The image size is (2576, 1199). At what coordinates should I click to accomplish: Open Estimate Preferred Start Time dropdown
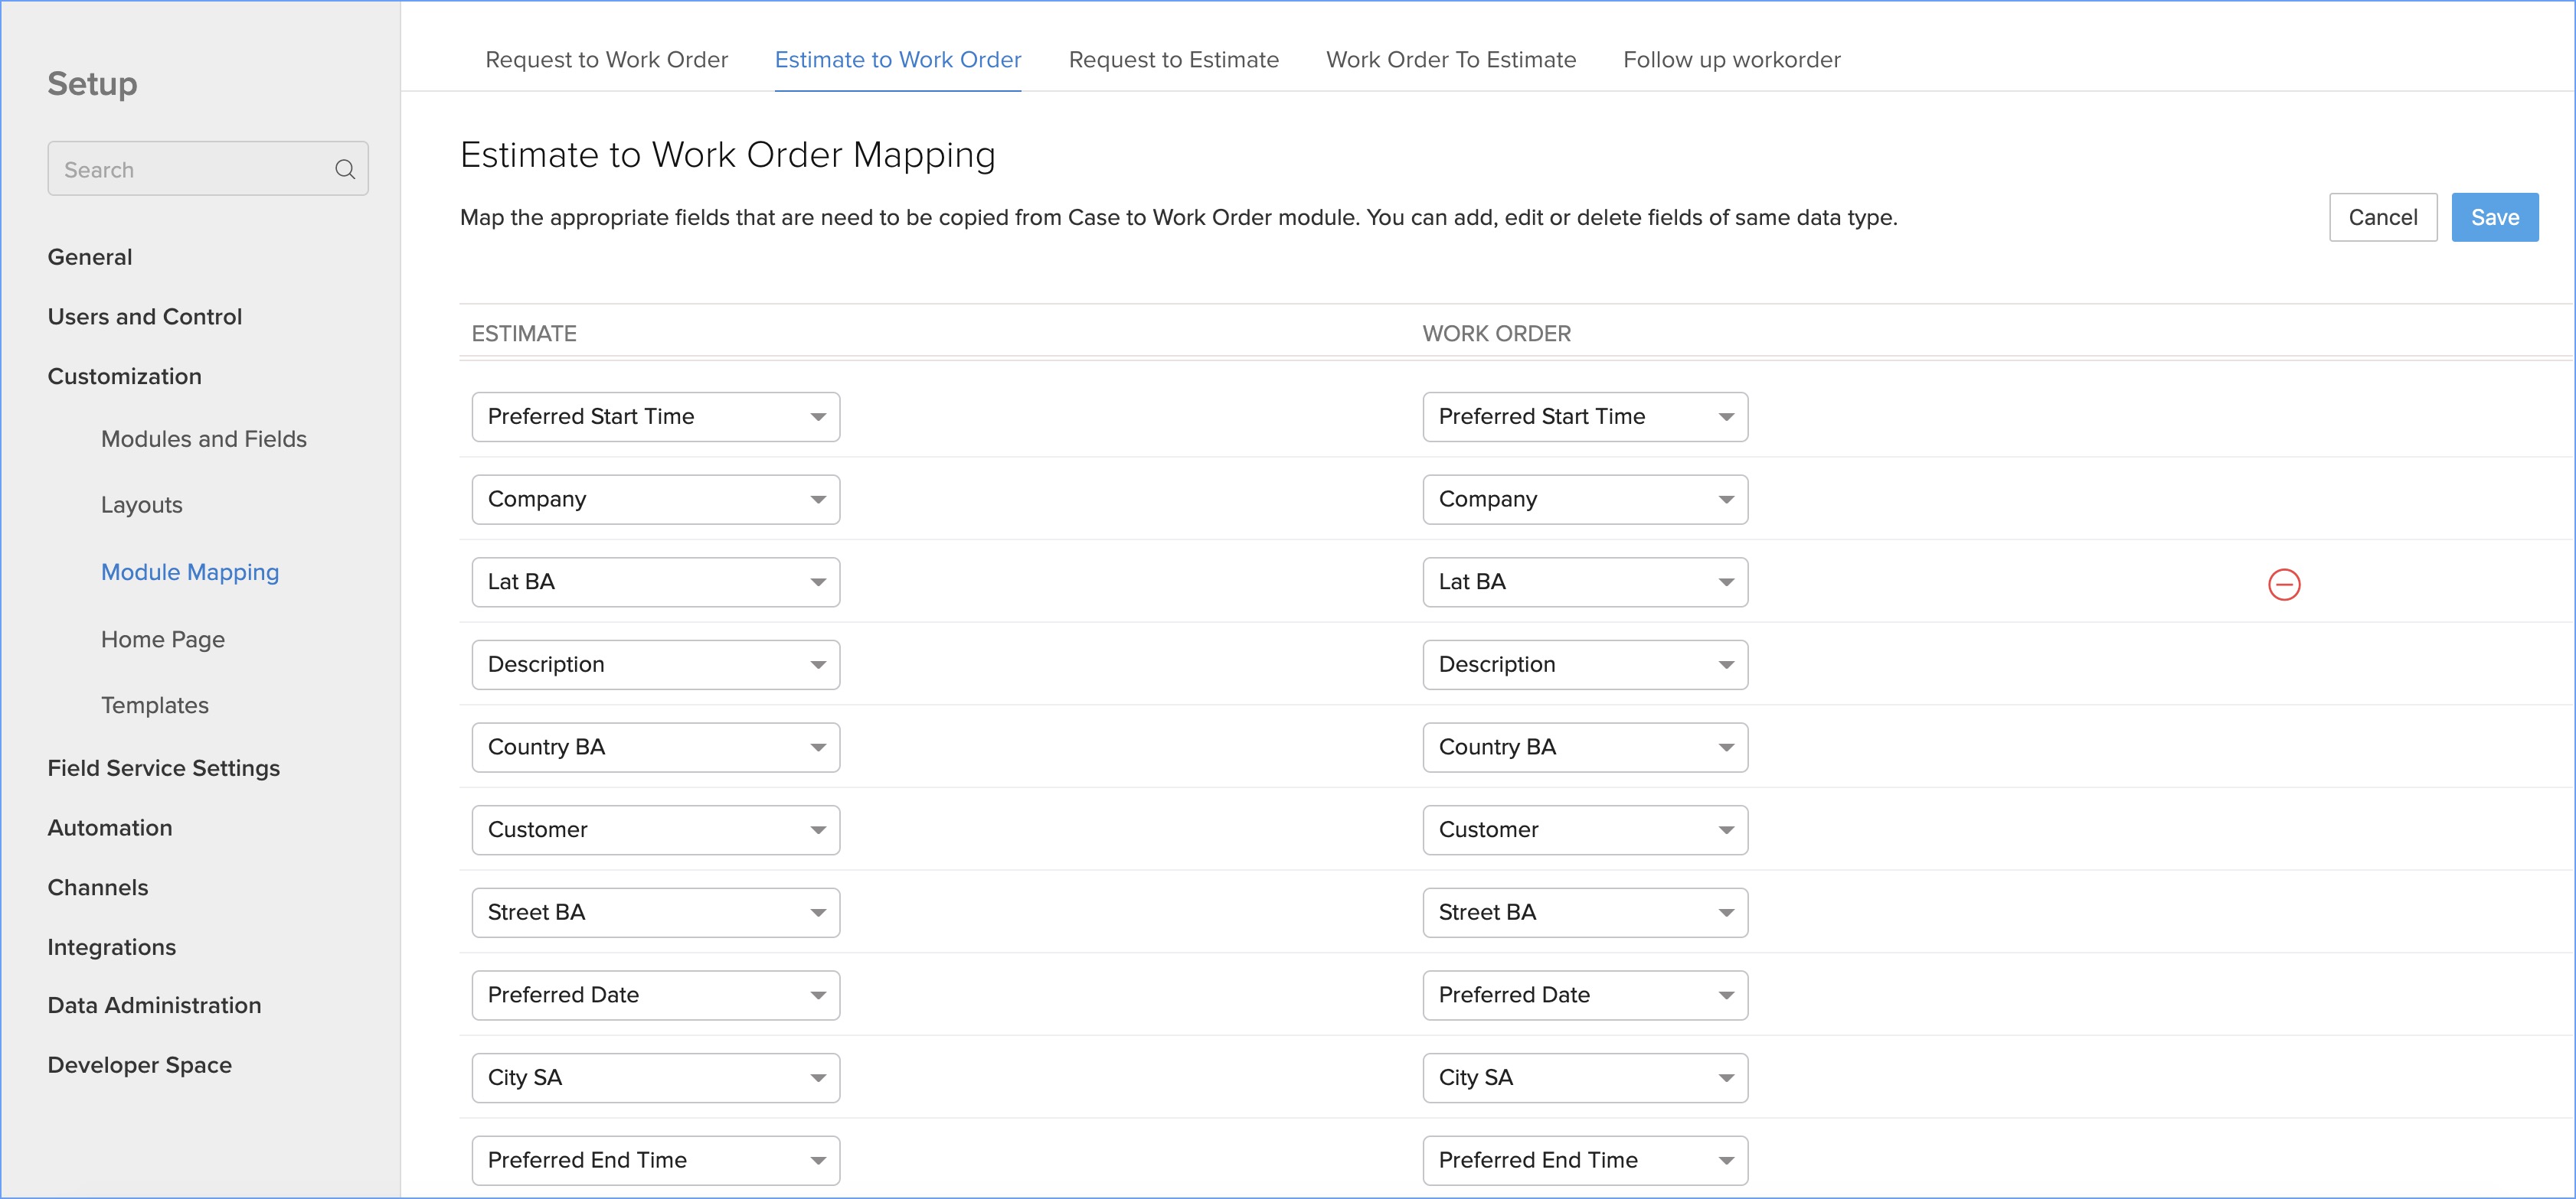pos(655,417)
